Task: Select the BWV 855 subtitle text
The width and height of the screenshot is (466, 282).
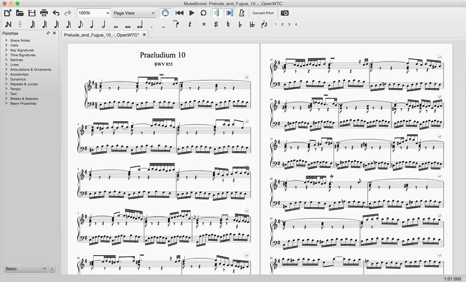Action: pos(163,64)
